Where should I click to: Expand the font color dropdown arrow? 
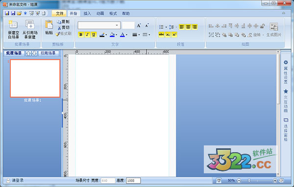tap(126, 35)
